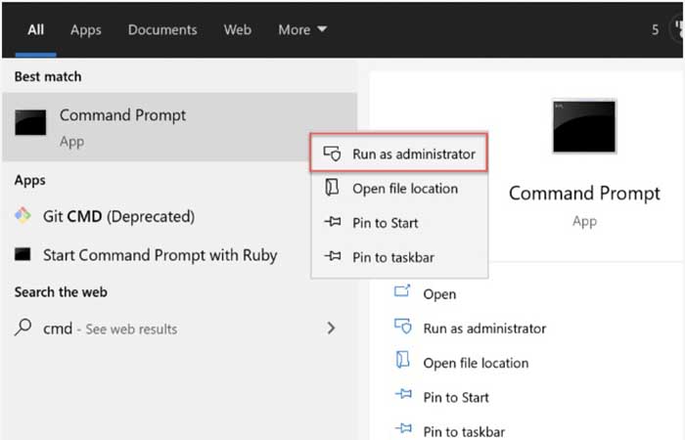Click the magnifier icon beside cmd
This screenshot has height=440, width=685.
tap(23, 328)
